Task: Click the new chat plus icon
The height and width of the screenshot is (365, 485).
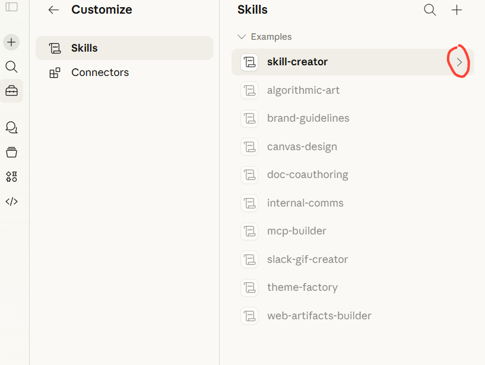Action: click(x=11, y=42)
